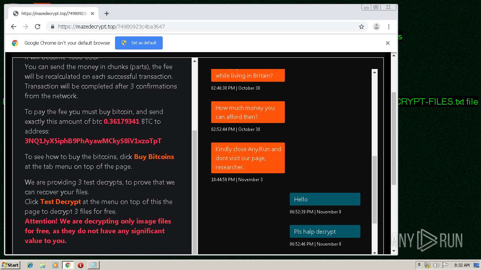The height and width of the screenshot is (270, 481).
Task: Click the page scrollbar up arrow
Action: pyautogui.click(x=394, y=55)
